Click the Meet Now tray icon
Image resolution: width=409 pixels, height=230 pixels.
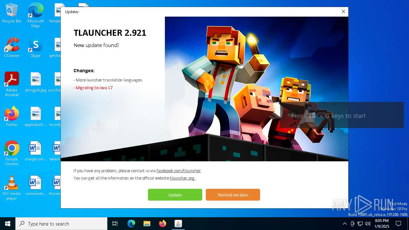352,224
